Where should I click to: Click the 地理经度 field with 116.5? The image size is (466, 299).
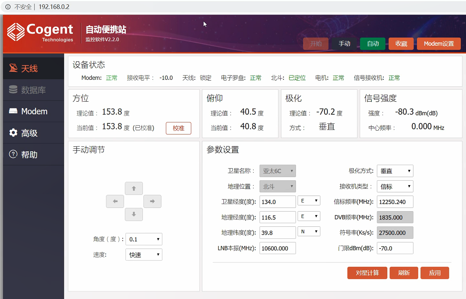[x=278, y=217]
